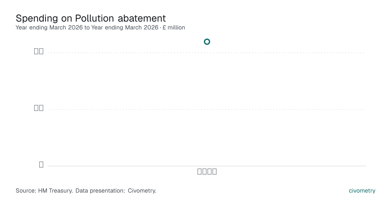Click the middle dotted horizontal gridline

(x=206, y=109)
